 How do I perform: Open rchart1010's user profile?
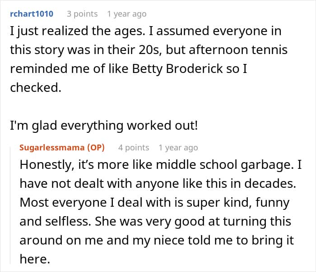(31, 14)
